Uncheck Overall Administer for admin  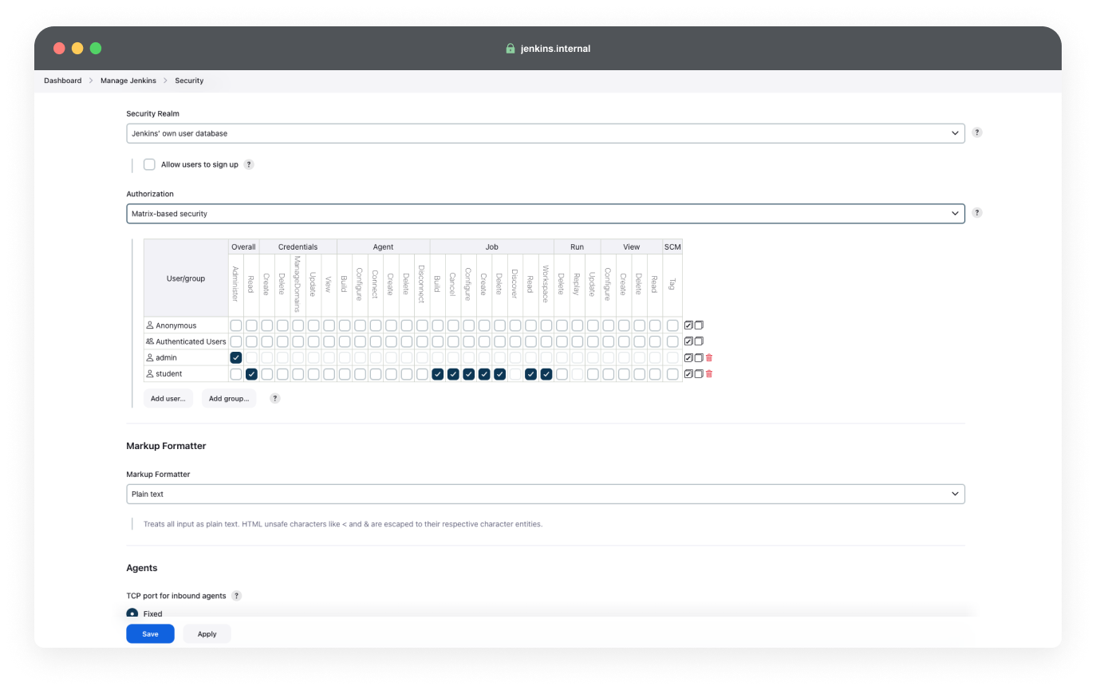pyautogui.click(x=236, y=358)
